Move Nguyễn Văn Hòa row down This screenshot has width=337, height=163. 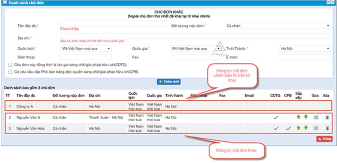tap(305, 128)
